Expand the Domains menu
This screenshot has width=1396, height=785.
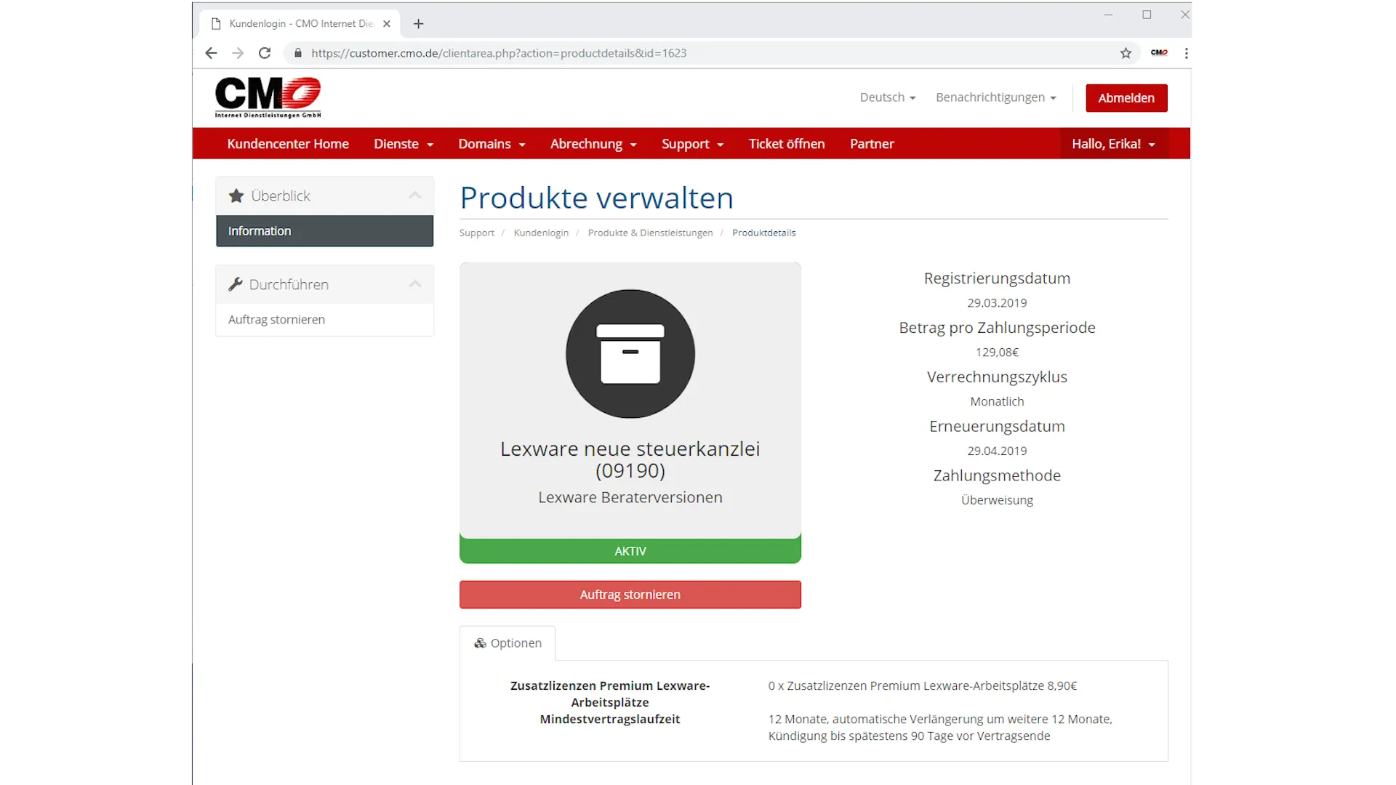coord(492,144)
